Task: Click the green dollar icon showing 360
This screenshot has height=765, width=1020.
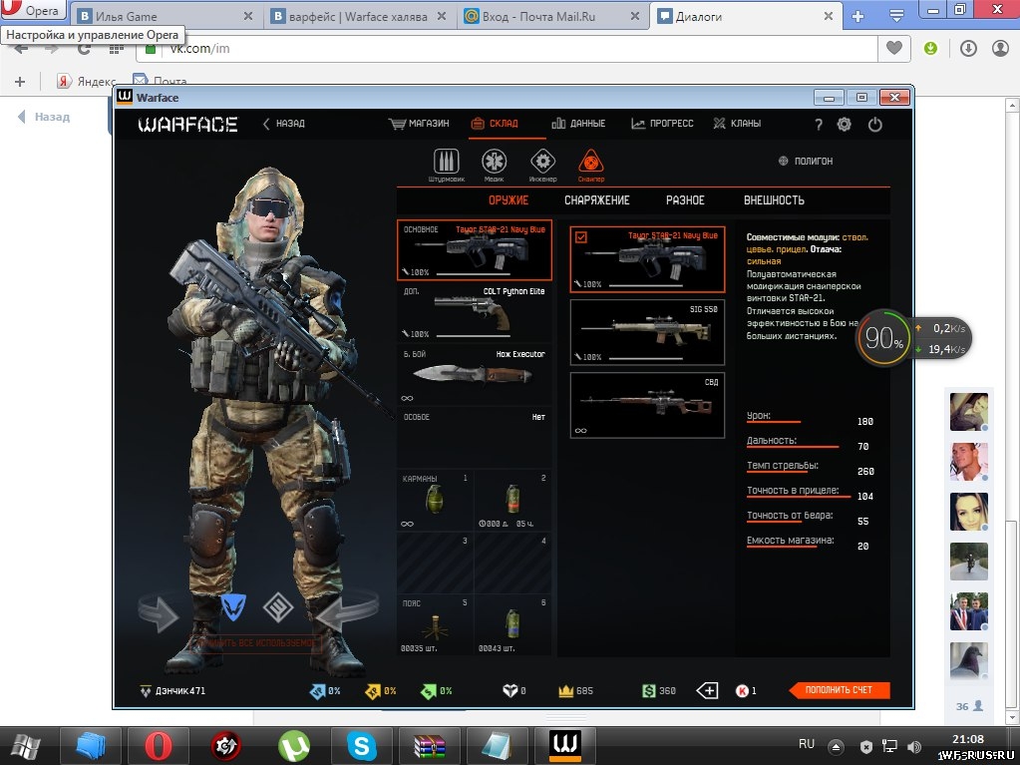Action: [x=648, y=691]
